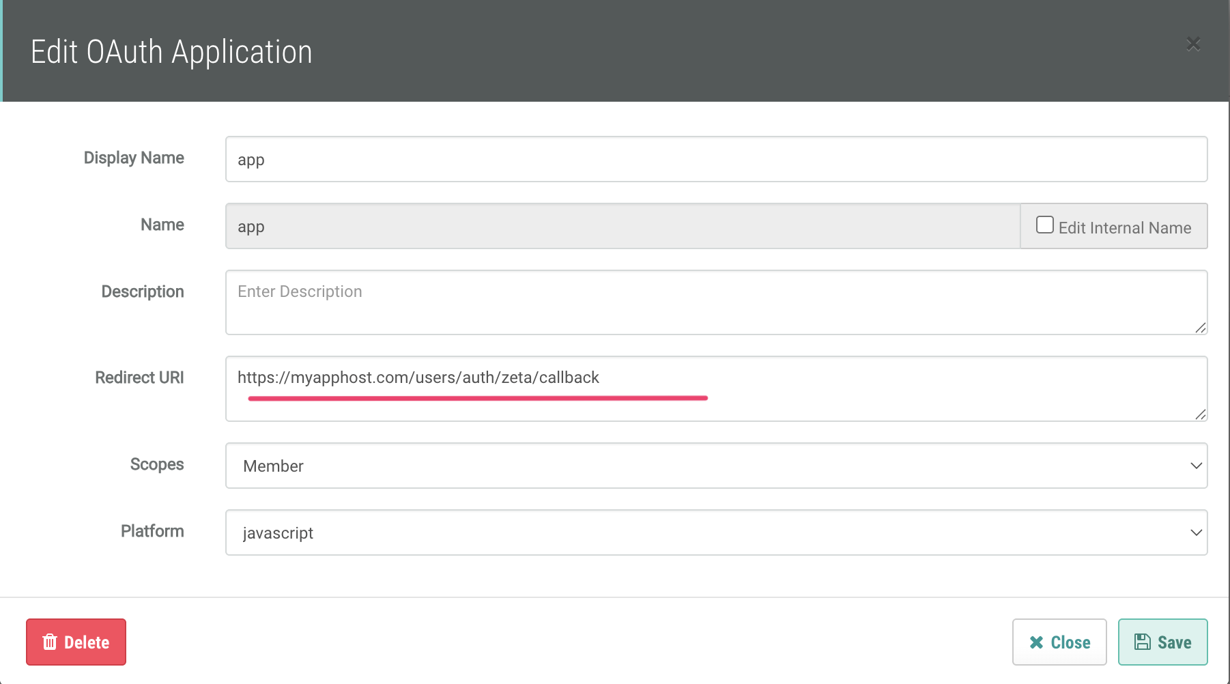Enable the Edit Internal Name checkbox

pos(1045,225)
